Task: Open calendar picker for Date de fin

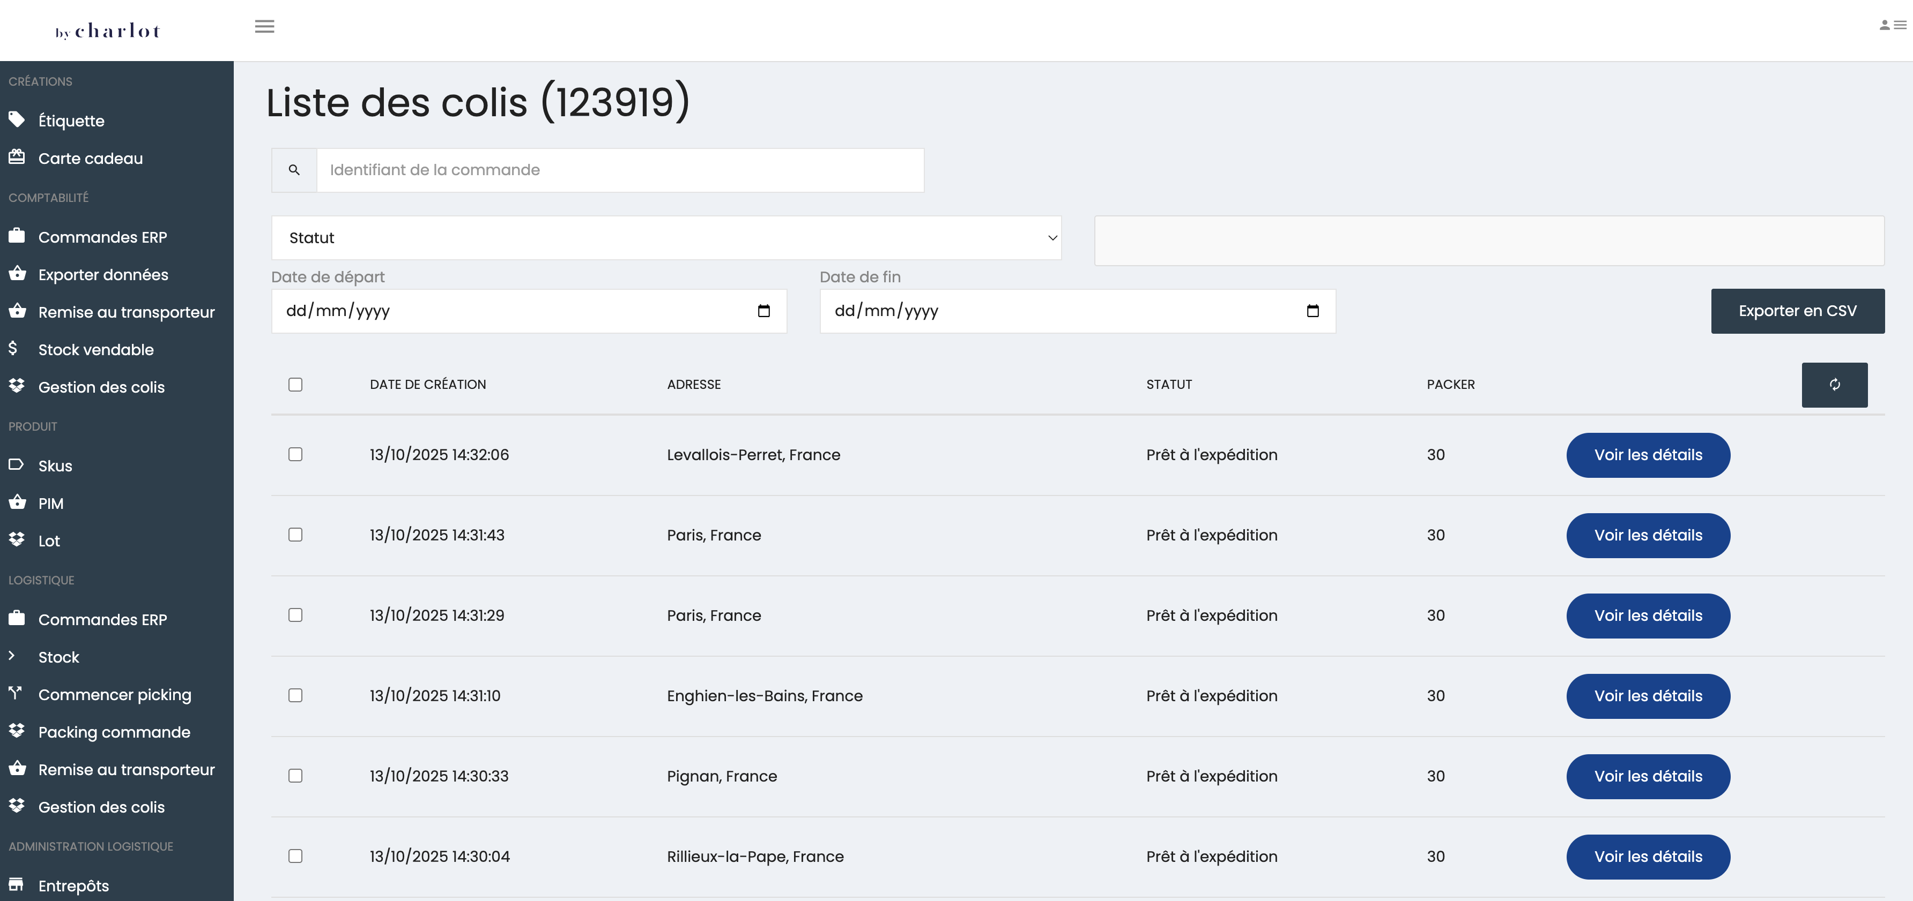Action: coord(1312,311)
